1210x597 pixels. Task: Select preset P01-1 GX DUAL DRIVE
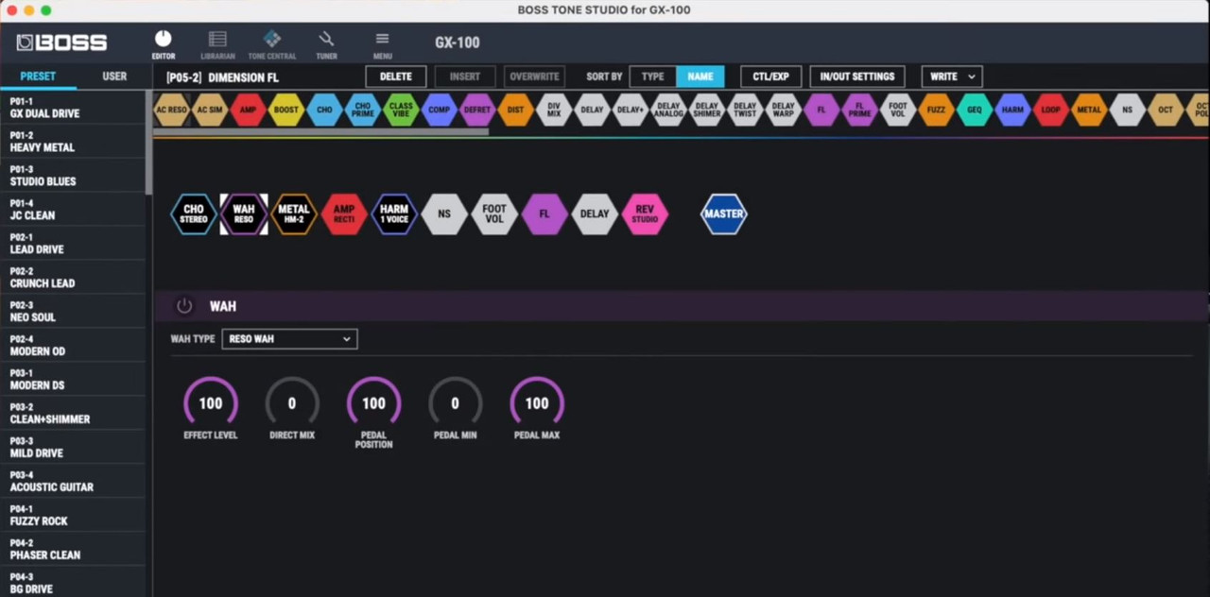point(73,108)
